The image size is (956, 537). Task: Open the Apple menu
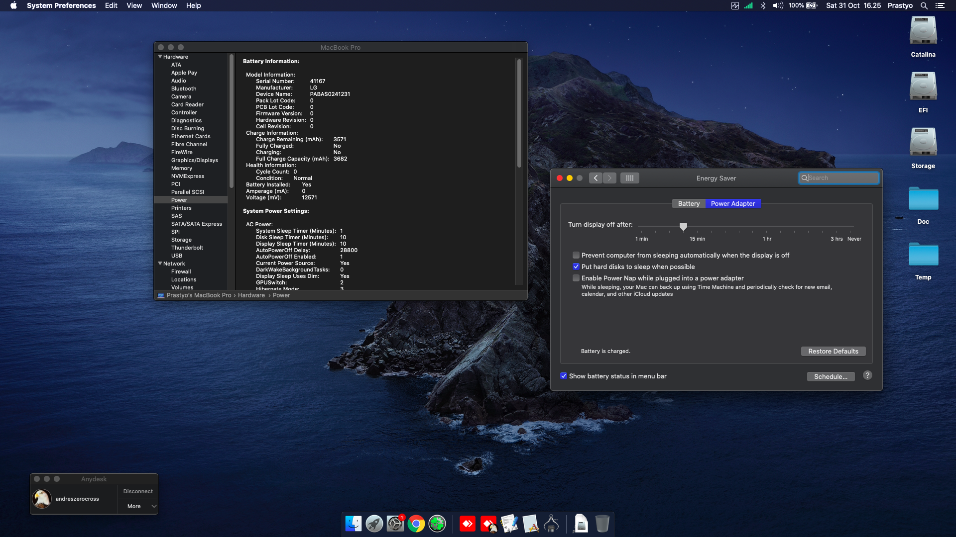click(x=13, y=5)
